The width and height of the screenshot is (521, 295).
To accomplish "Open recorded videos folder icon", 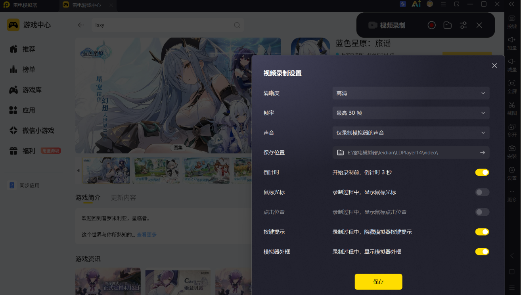I will 448,25.
